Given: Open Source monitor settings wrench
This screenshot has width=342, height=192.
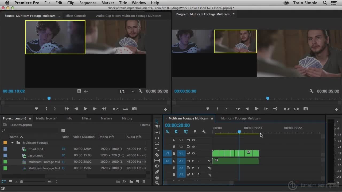Looking at the screenshot, I should pos(141,91).
